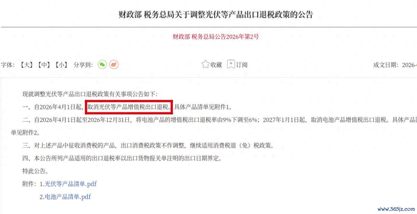The width and height of the screenshot is (417, 214).
Task: Click the 字体 label
Action: tap(7, 65)
